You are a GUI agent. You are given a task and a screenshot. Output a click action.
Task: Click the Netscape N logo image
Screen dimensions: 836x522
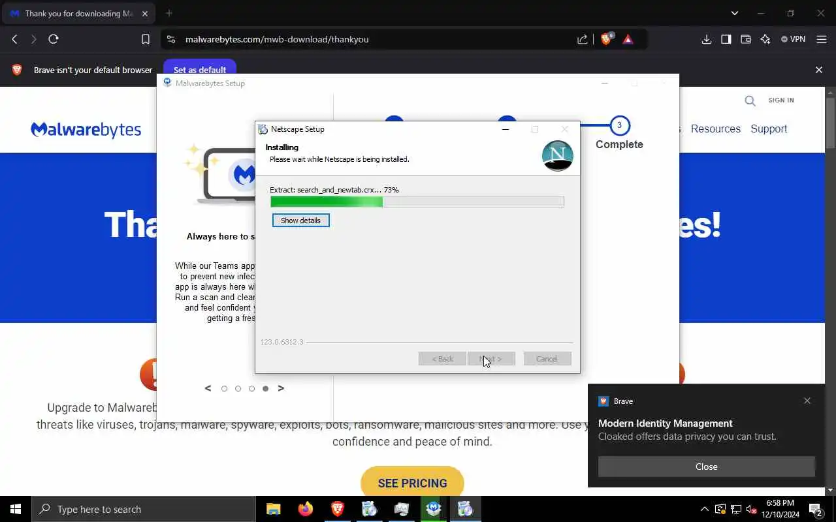[x=557, y=155]
